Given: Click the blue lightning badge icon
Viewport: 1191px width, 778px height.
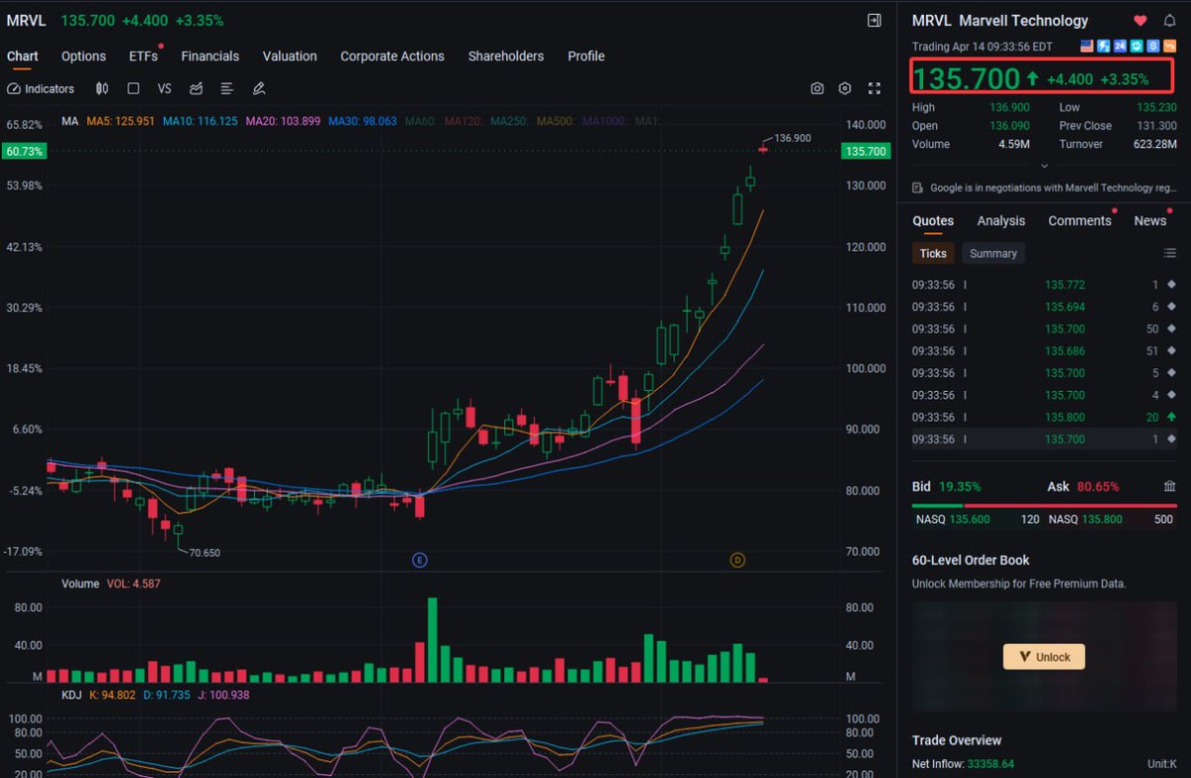Looking at the screenshot, I should (1103, 46).
